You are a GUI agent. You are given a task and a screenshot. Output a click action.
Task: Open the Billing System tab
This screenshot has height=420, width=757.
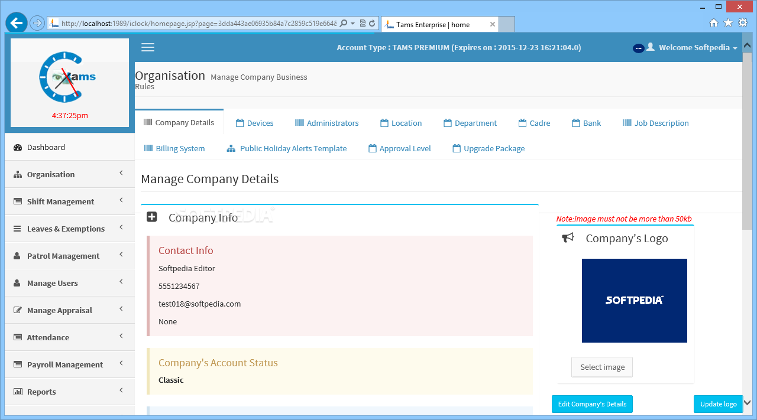pos(174,148)
